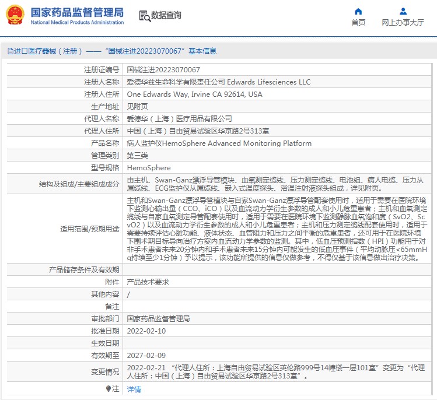The width and height of the screenshot is (437, 400).
Task: Click the 备注 row label
Action: [x=112, y=306]
